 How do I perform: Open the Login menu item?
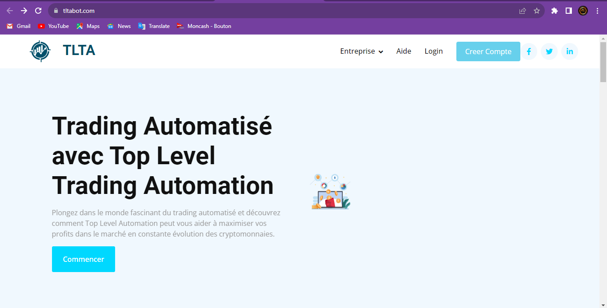(433, 51)
